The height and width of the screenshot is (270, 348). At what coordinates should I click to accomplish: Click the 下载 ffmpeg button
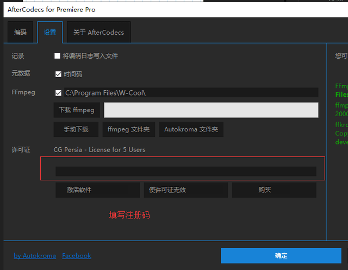77,110
